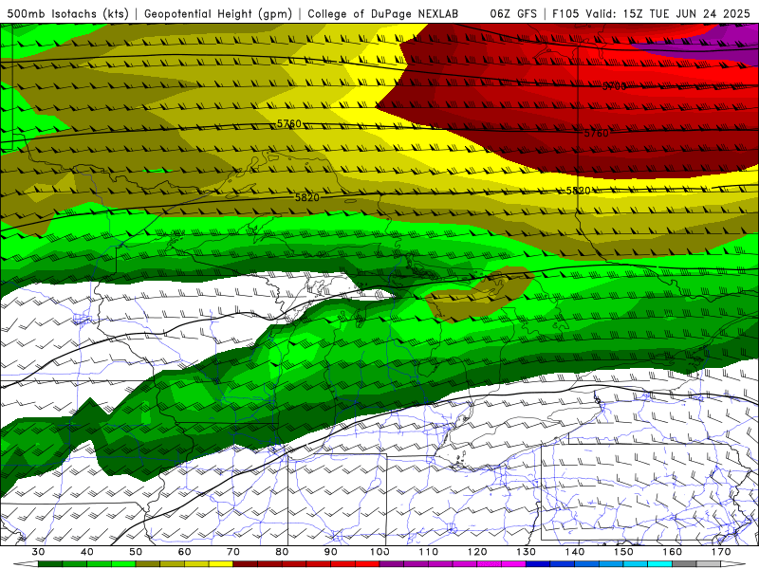Click the bright yellow legend swatch before 70
The width and height of the screenshot is (759, 569).
click(x=221, y=564)
